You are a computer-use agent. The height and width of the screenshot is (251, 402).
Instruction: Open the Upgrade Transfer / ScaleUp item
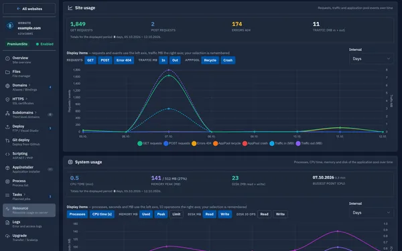tap(29, 238)
